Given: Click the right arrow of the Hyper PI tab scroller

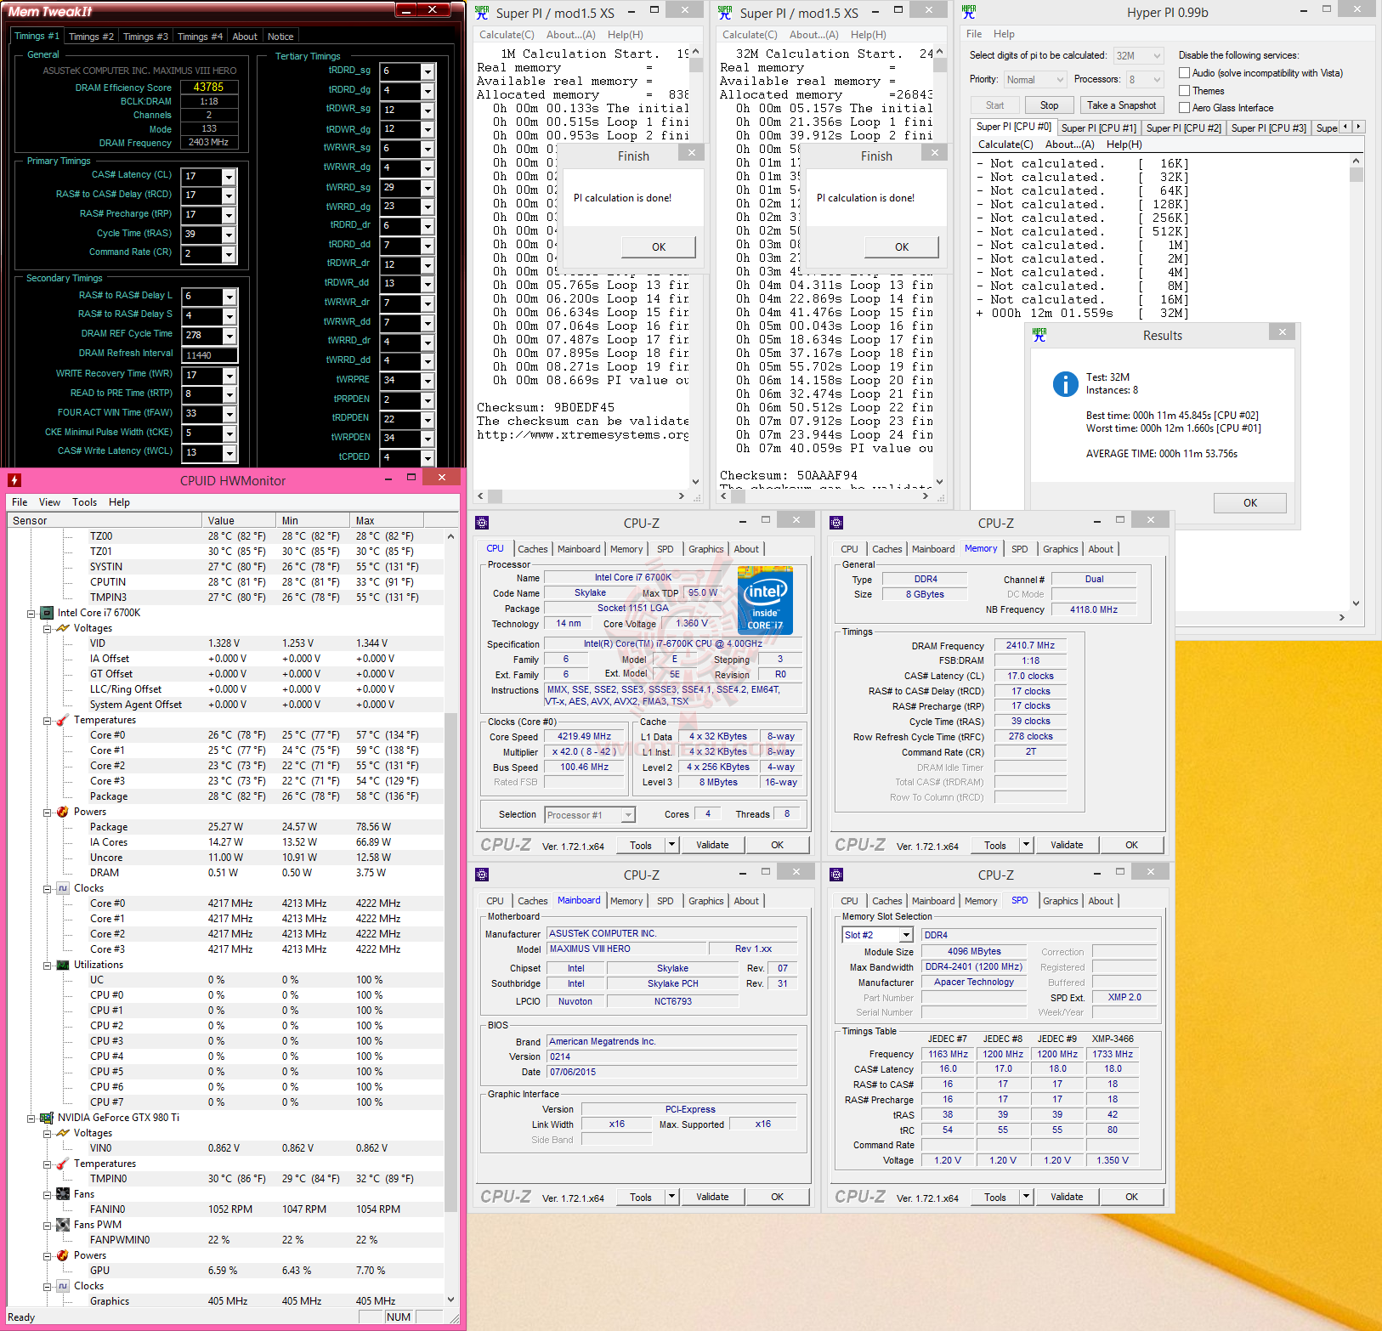Looking at the screenshot, I should [1359, 127].
